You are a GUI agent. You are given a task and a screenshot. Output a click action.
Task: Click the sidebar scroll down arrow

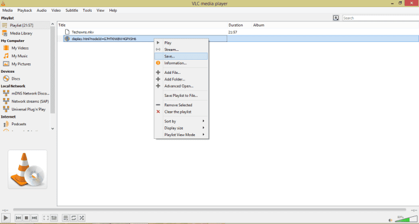click(x=53, y=128)
